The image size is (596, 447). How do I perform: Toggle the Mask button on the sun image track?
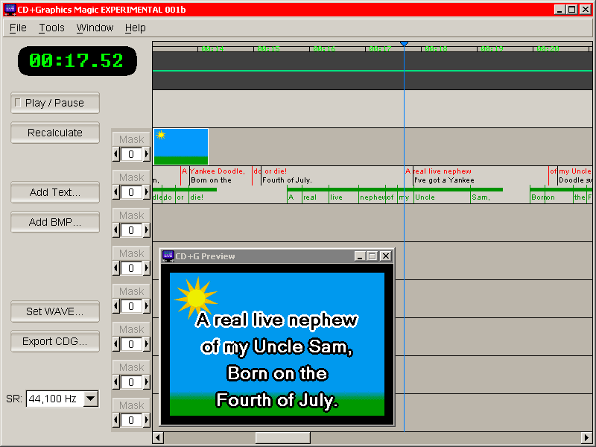132,139
